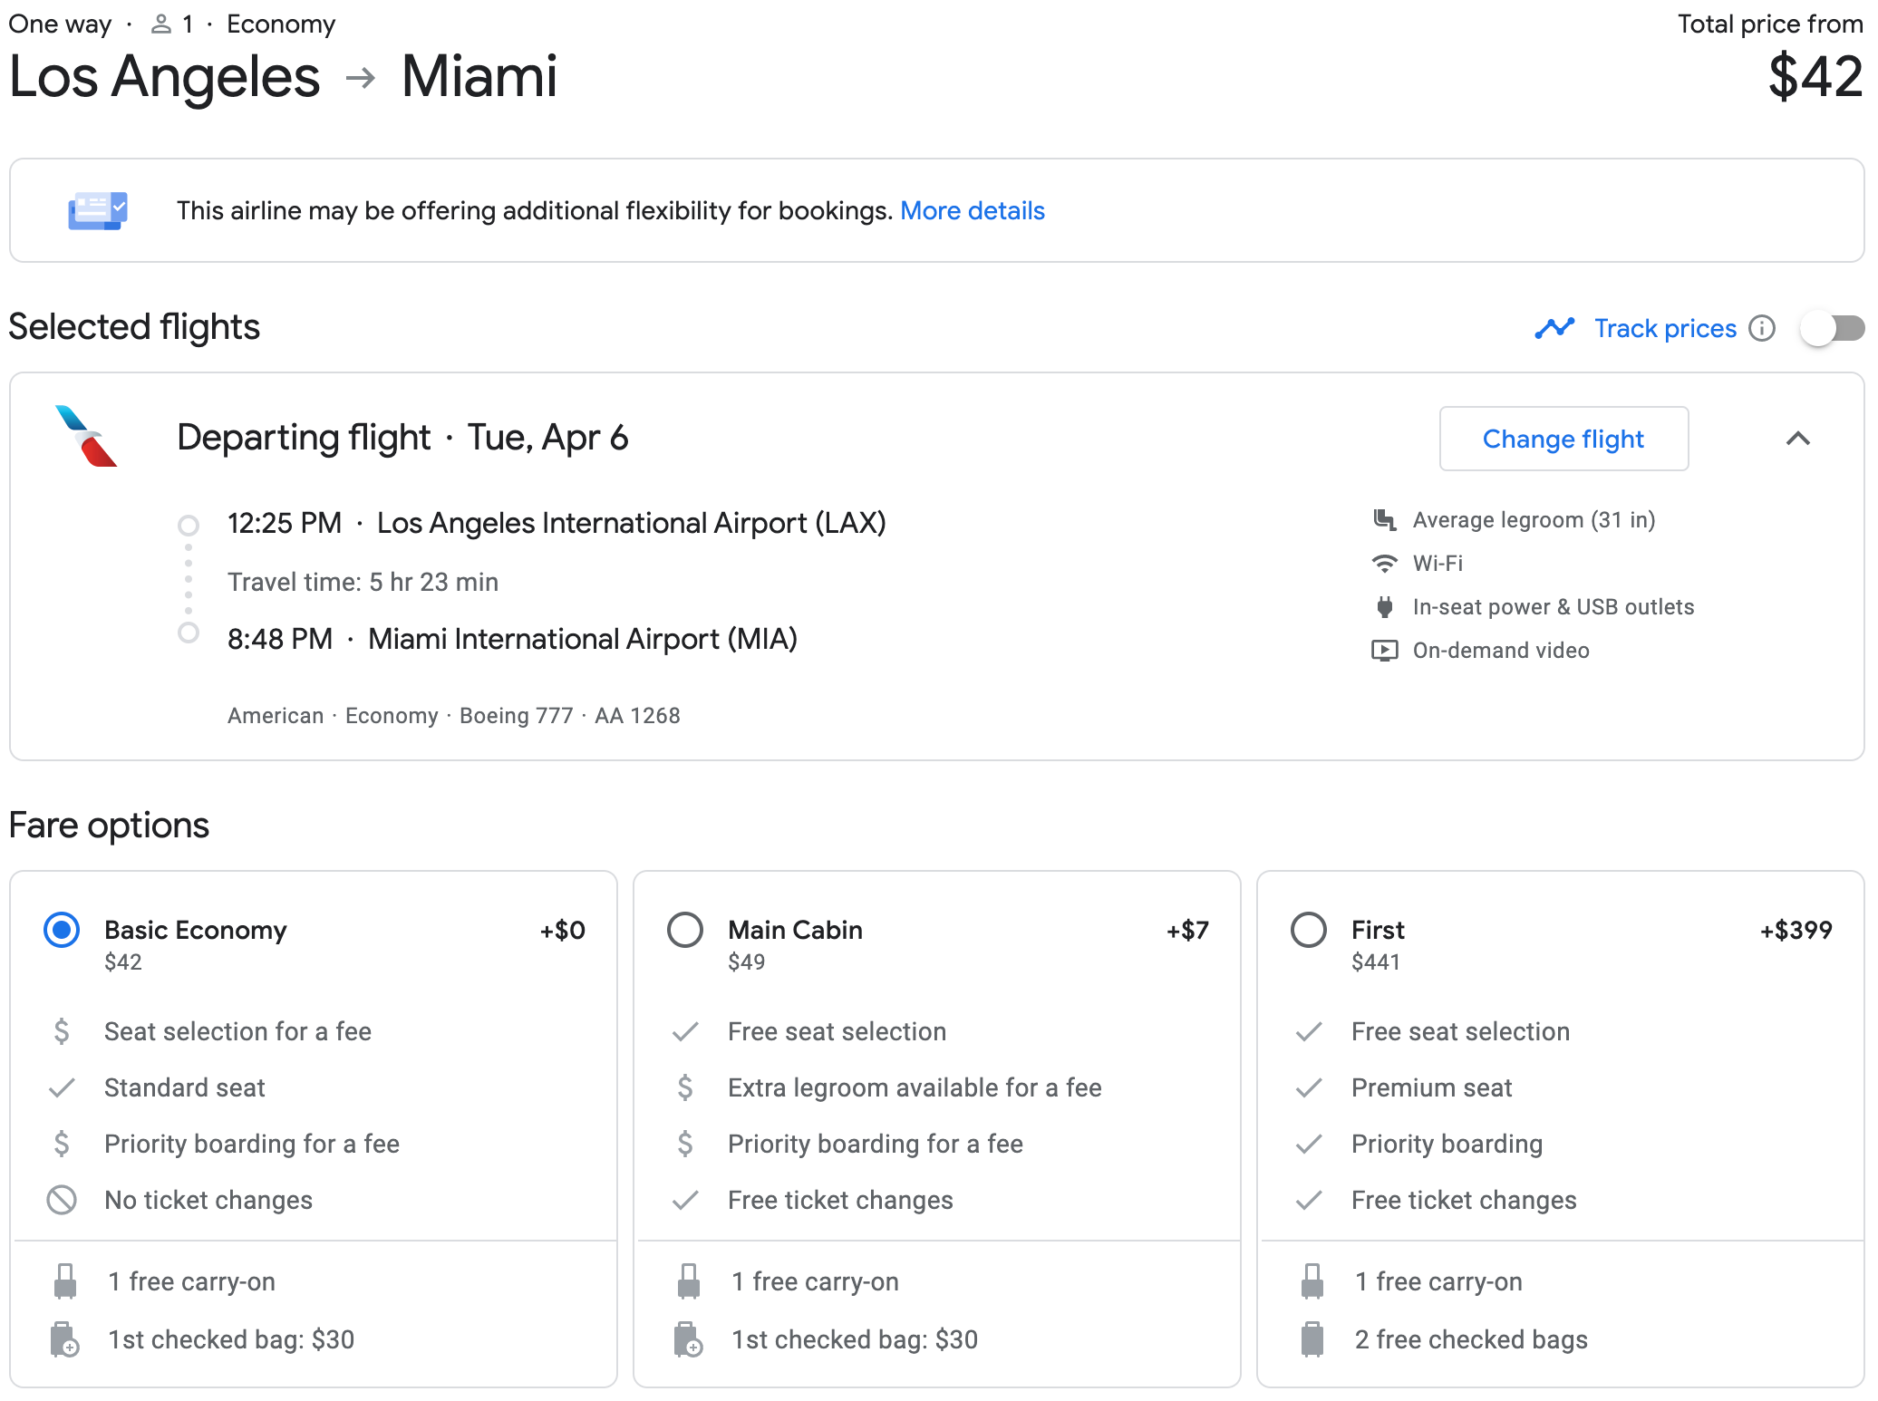Click the Track prices info icon
The height and width of the screenshot is (1401, 1878).
pyautogui.click(x=1761, y=328)
